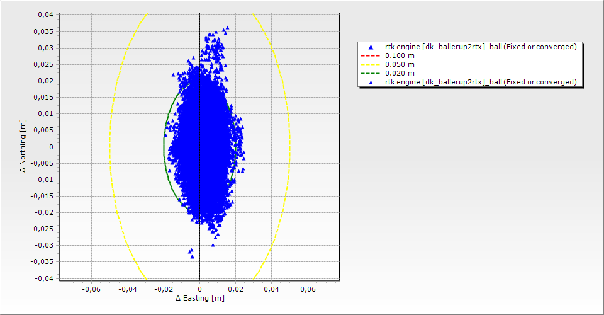Screen dimensions: 604x315
Task: Select the rtk engine legend label with large triangle marker
Action: 481,47
